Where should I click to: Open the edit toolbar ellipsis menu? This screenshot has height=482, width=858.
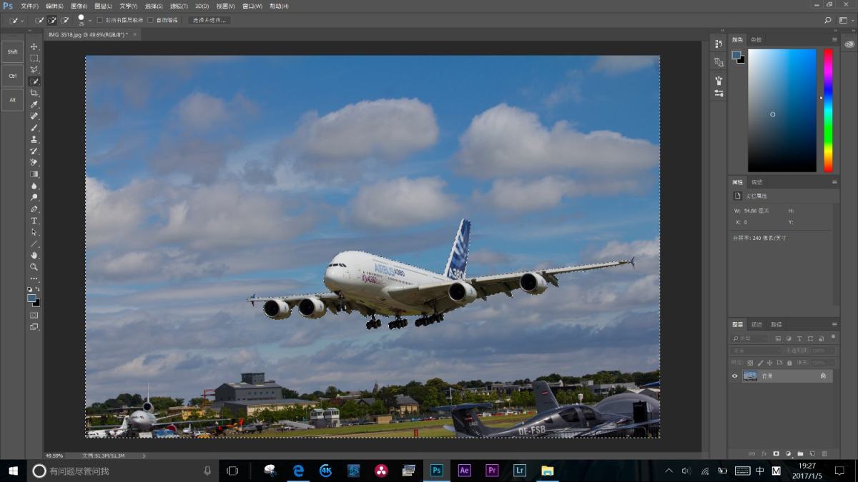34,278
